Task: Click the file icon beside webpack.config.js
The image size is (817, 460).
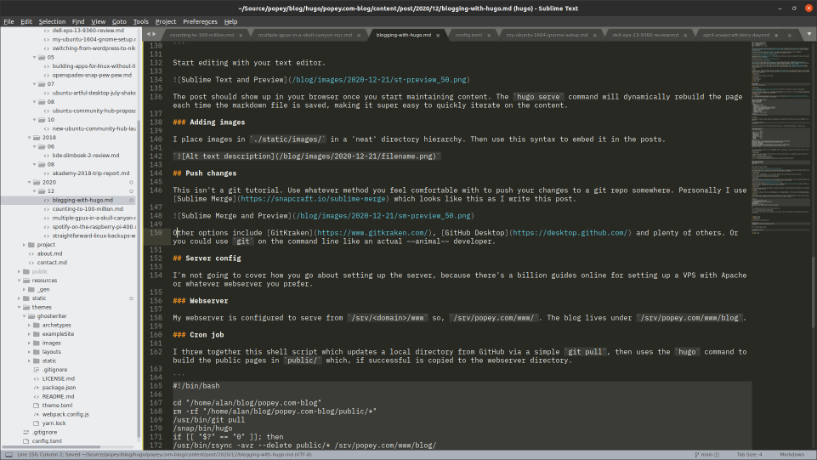Action: (x=37, y=414)
